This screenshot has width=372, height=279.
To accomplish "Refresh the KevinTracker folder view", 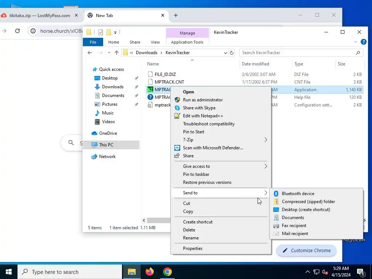I will 232,53.
